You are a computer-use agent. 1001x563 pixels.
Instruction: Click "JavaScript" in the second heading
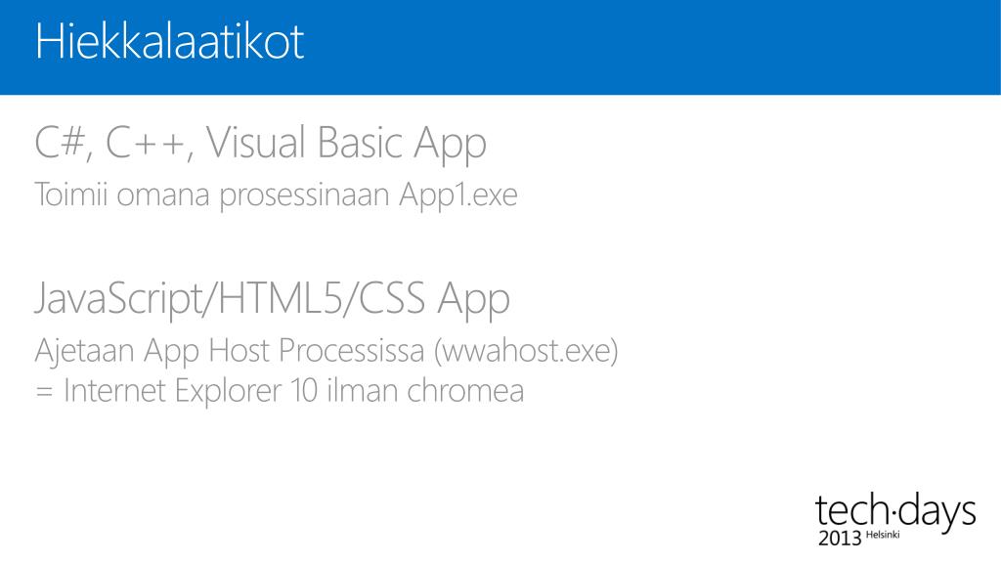tap(118, 299)
